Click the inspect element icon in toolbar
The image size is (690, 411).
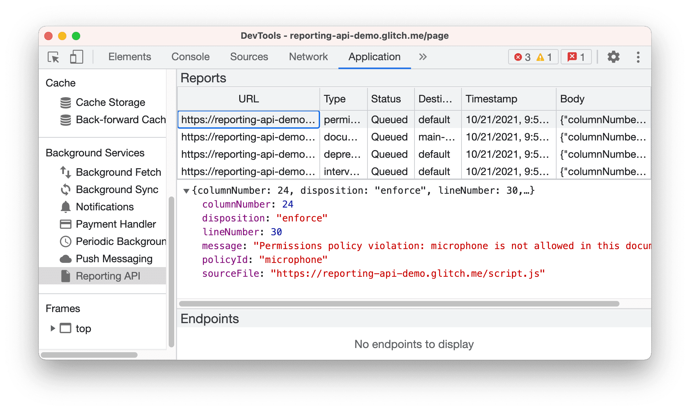click(x=54, y=56)
